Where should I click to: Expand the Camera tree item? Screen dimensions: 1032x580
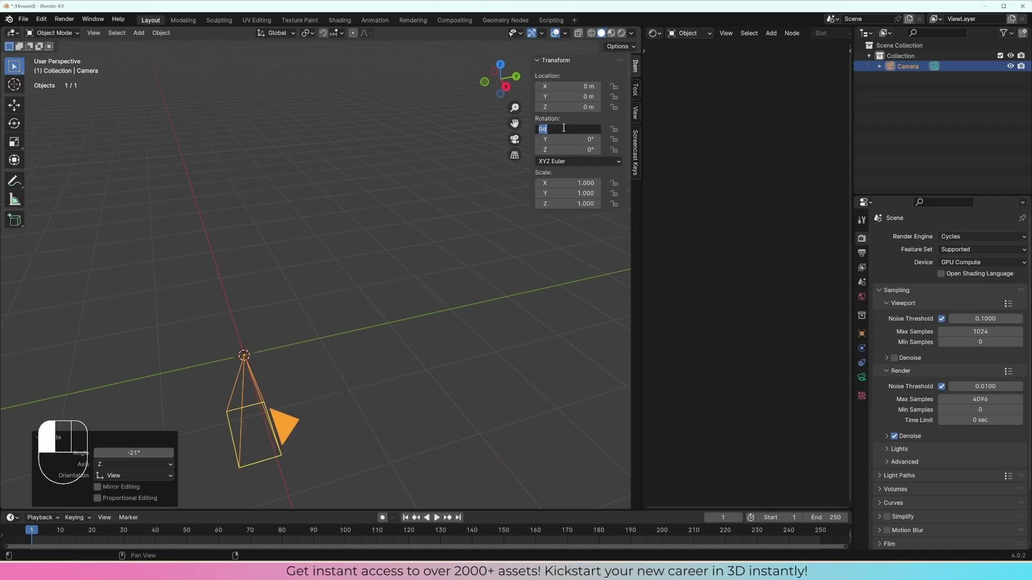(879, 66)
